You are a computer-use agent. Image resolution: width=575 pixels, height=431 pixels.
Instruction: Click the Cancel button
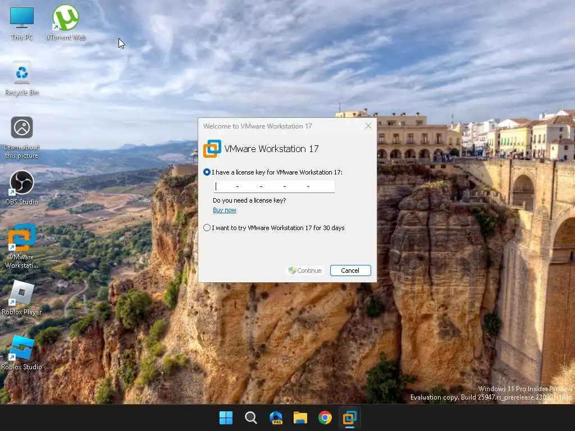pos(350,270)
